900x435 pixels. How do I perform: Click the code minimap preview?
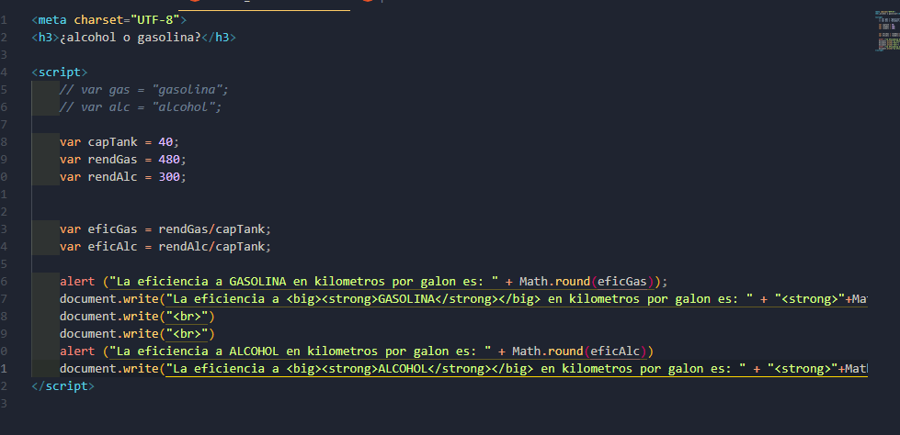tap(886, 31)
